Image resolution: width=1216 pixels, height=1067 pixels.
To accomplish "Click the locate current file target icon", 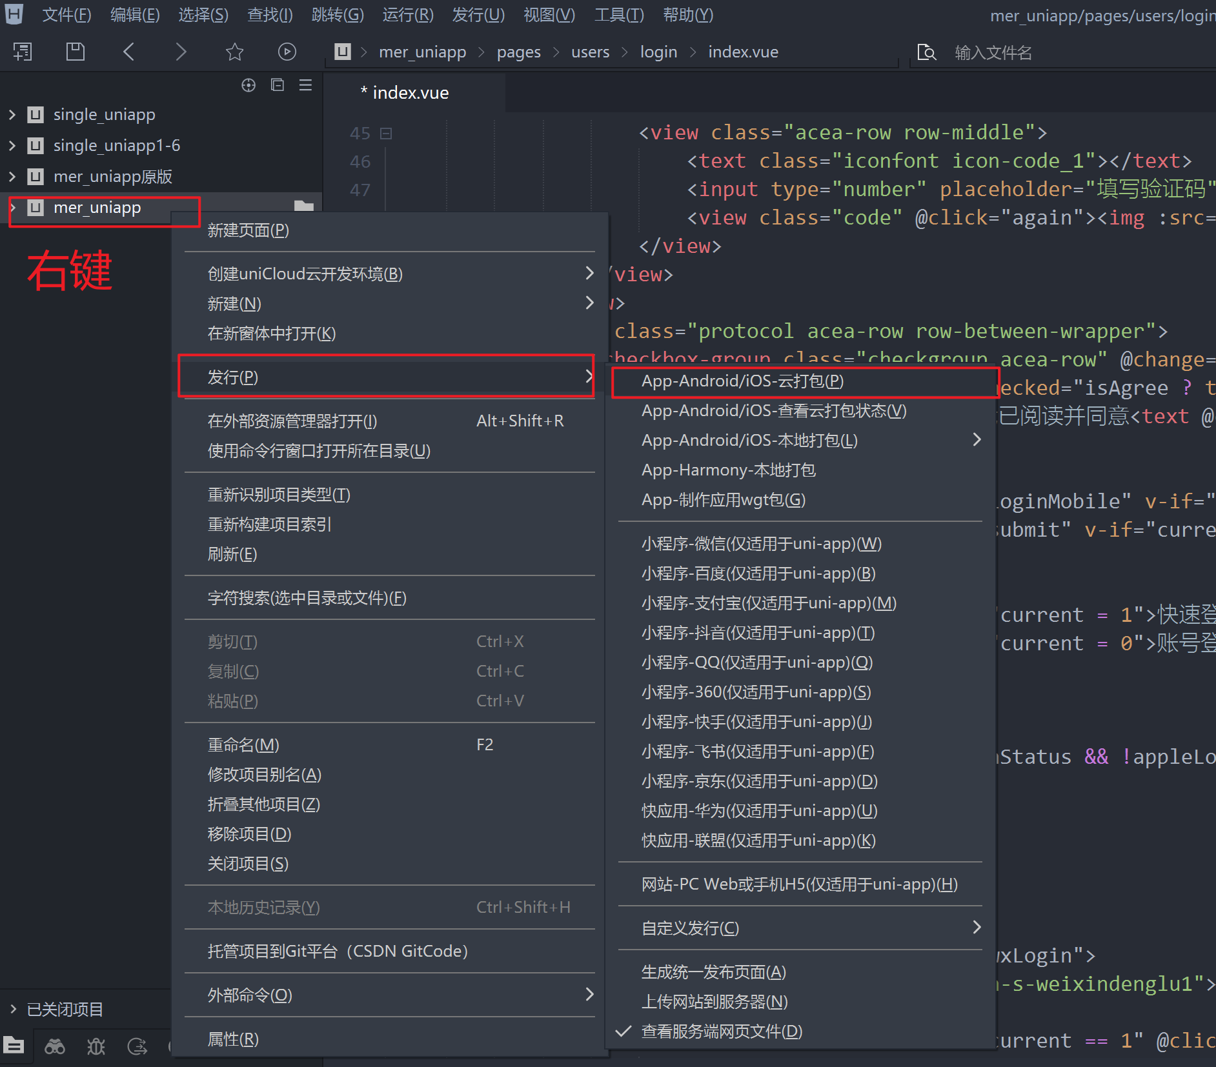I will pos(248,85).
